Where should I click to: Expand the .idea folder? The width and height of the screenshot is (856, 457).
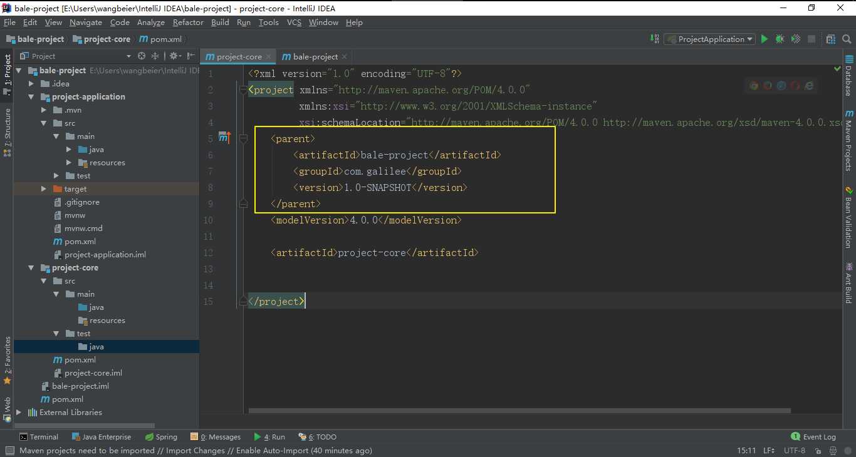click(31, 84)
